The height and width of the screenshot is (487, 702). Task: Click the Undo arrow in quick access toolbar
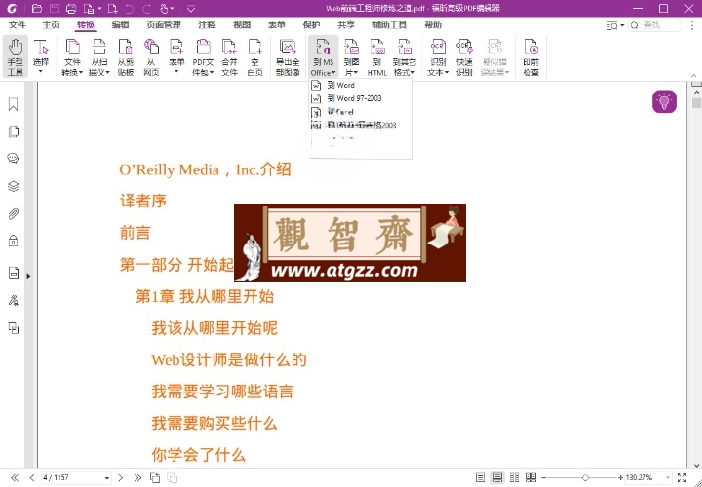click(x=130, y=8)
